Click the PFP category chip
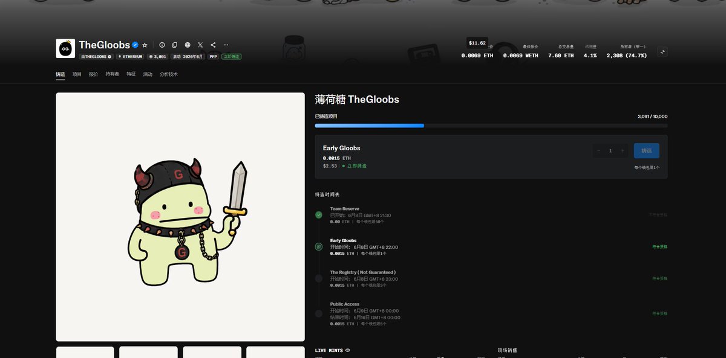This screenshot has width=726, height=358. 214,56
